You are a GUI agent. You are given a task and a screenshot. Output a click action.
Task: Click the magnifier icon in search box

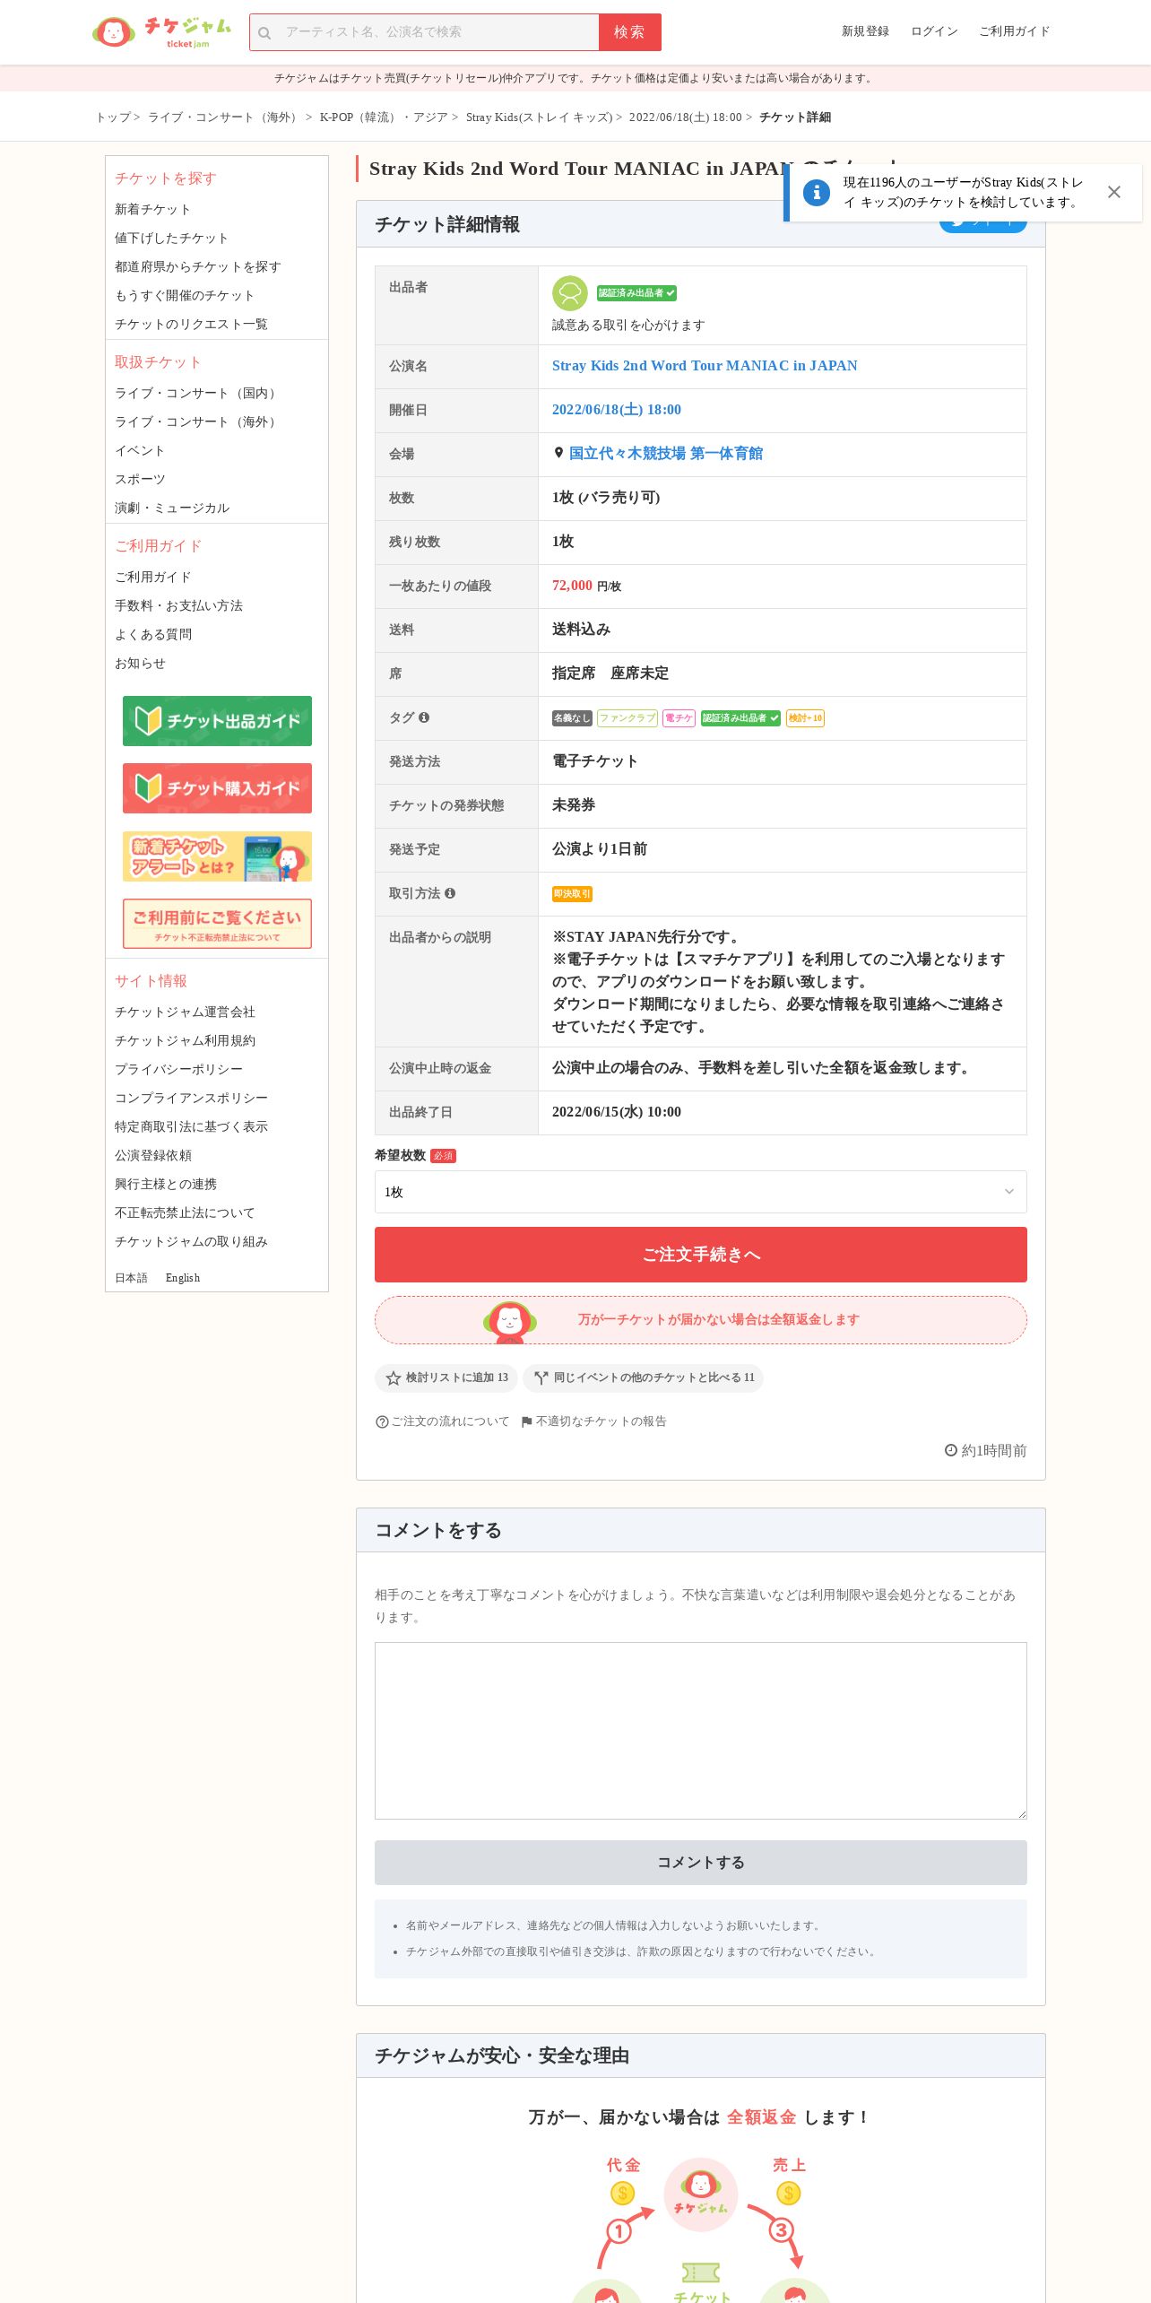[x=264, y=33]
